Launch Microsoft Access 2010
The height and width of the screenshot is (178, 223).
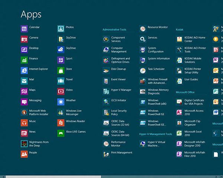point(179,112)
